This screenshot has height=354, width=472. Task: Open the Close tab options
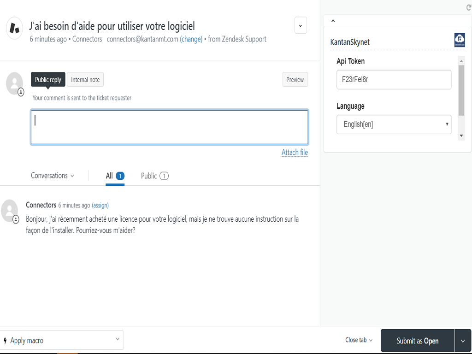click(359, 340)
